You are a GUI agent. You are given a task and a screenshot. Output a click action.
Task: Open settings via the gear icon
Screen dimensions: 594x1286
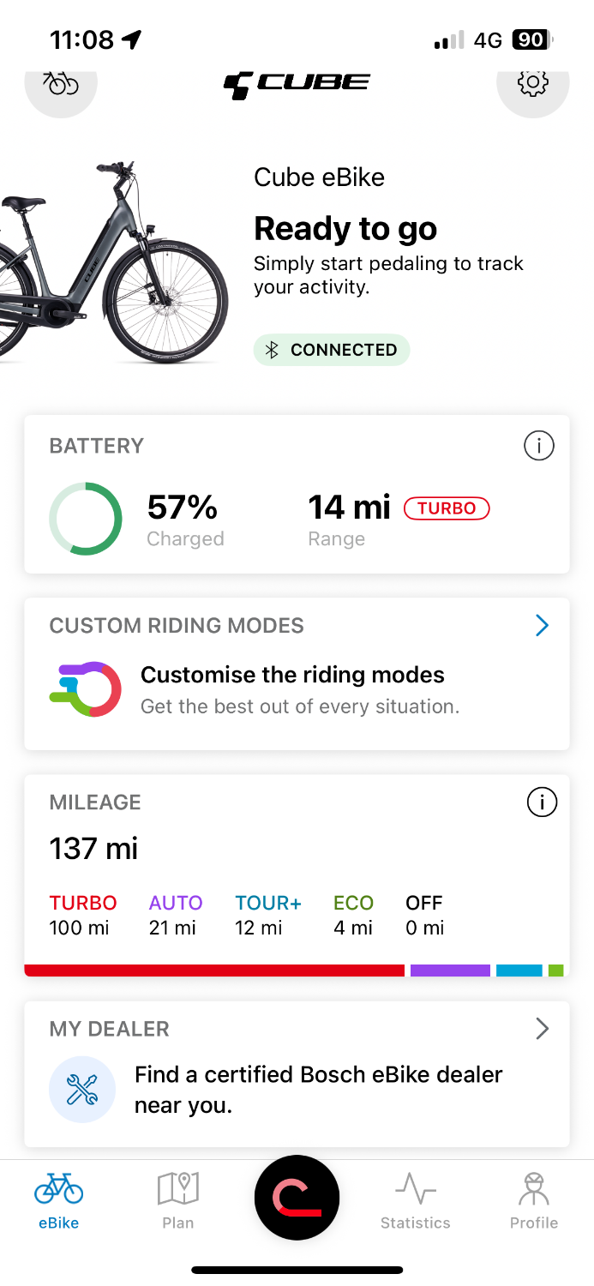click(x=532, y=83)
